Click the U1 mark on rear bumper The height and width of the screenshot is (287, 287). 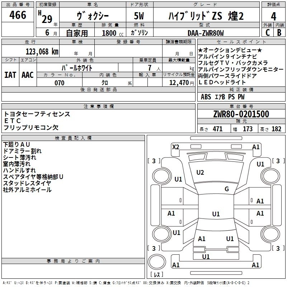(206, 257)
